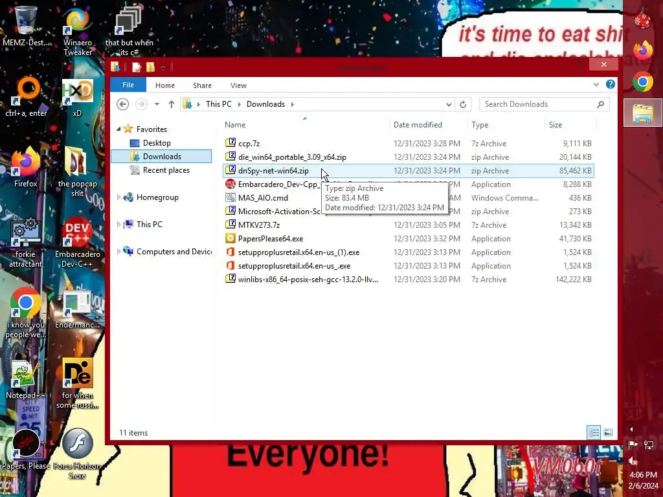663x497 pixels.
Task: Select Recent places in navigation pane
Action: tap(166, 170)
